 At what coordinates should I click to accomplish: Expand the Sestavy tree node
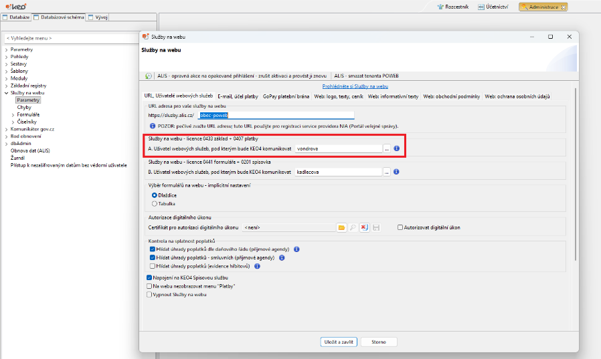click(x=7, y=64)
